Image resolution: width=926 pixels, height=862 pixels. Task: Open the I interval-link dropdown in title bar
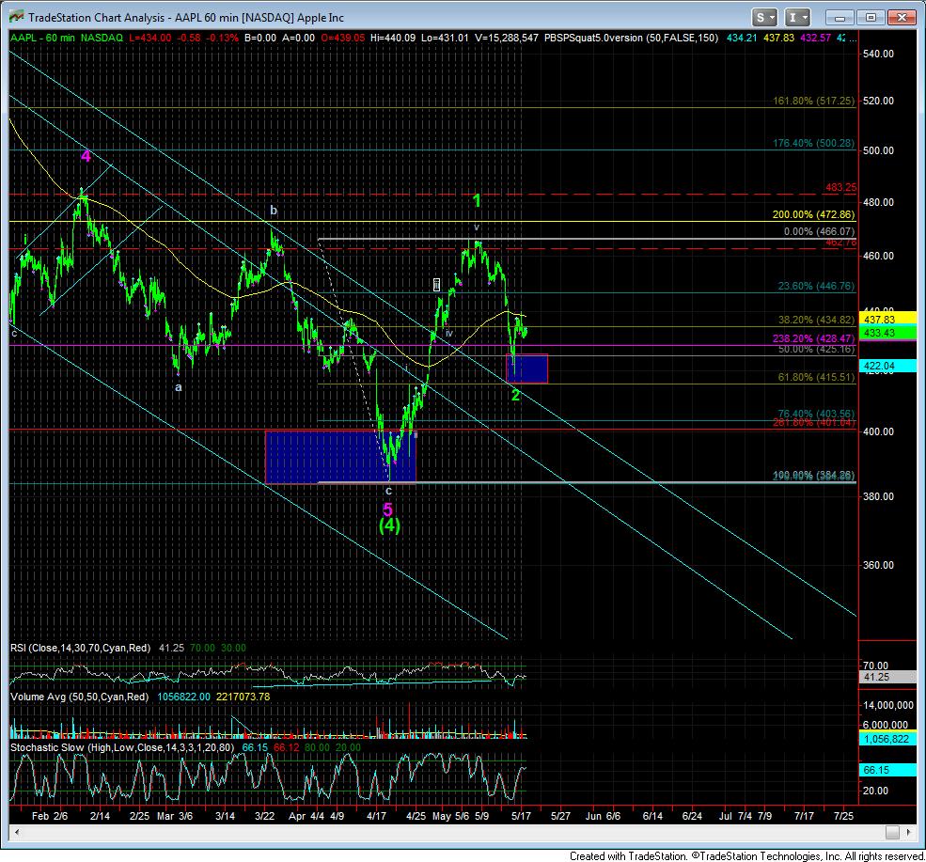click(x=797, y=18)
